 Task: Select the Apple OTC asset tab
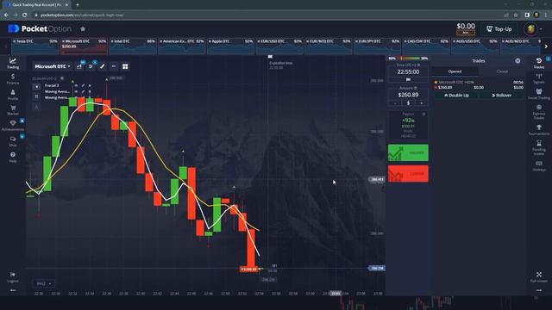(x=230, y=46)
